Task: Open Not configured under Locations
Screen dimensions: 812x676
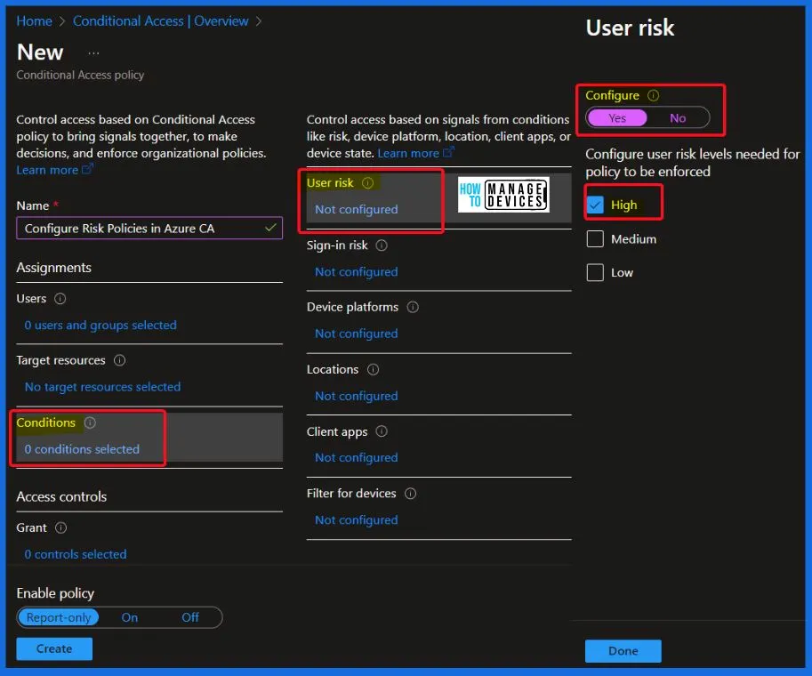Action: (357, 396)
